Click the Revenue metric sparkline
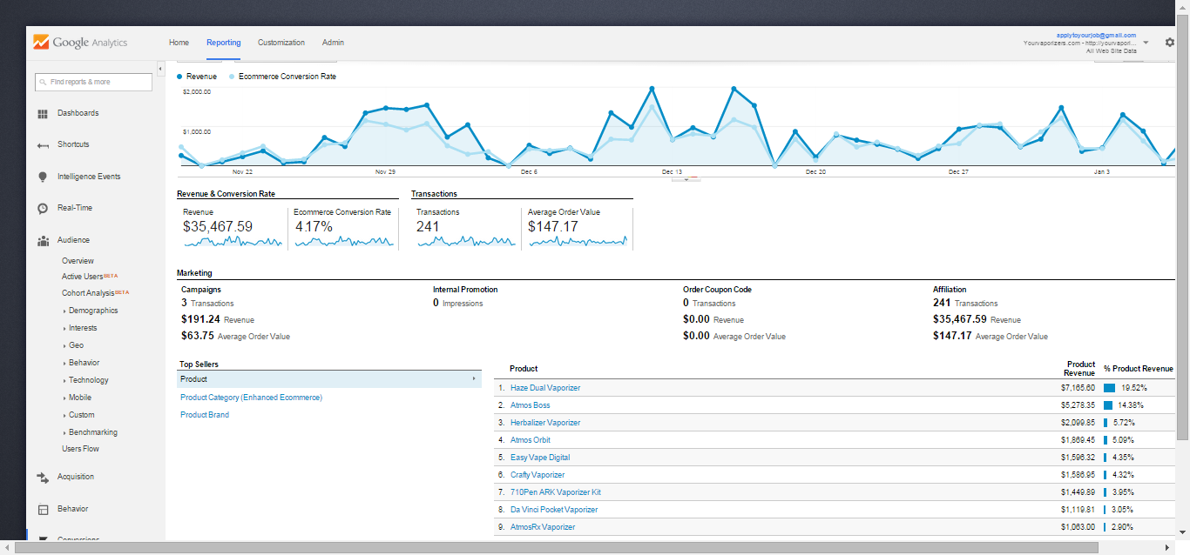Screen dimensions: 1190x555 (x=233, y=242)
